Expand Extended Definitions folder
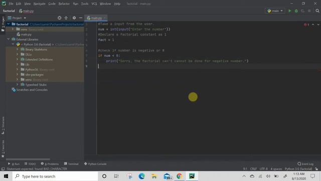 [x=18, y=59]
